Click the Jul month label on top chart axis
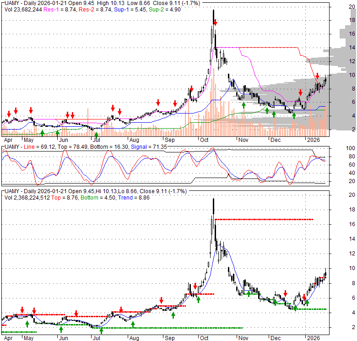The image size is (357, 341). [x=97, y=140]
